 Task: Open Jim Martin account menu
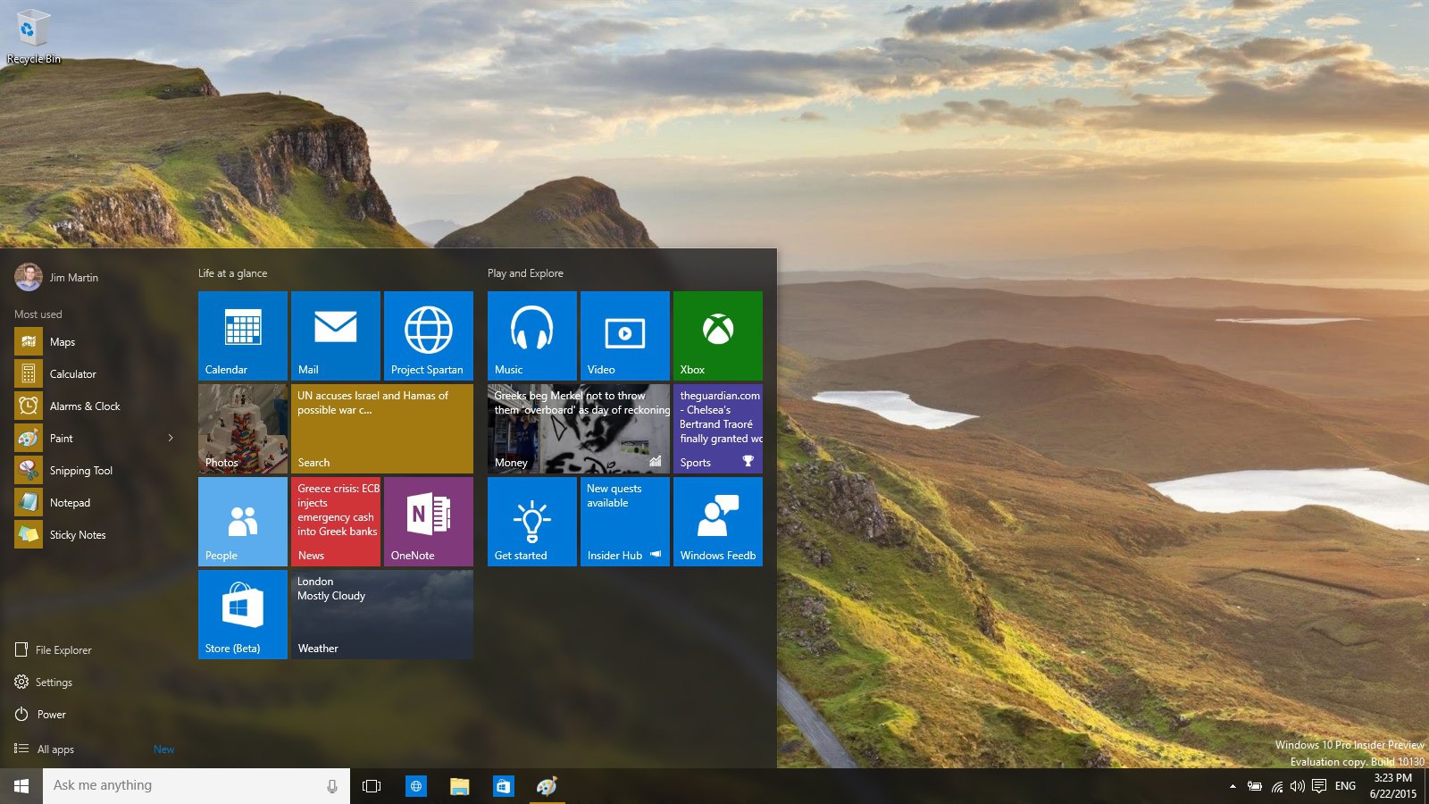coord(57,277)
